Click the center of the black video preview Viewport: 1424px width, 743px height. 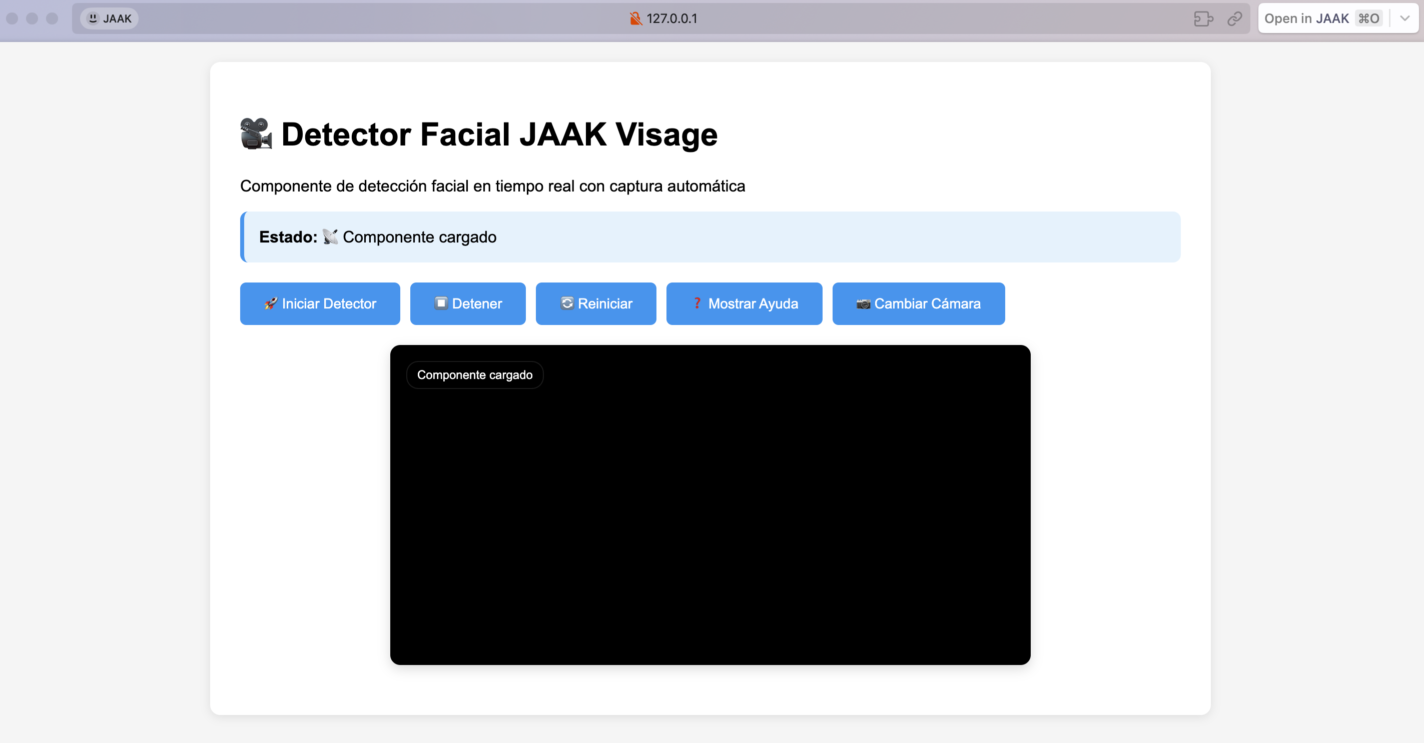pos(710,505)
